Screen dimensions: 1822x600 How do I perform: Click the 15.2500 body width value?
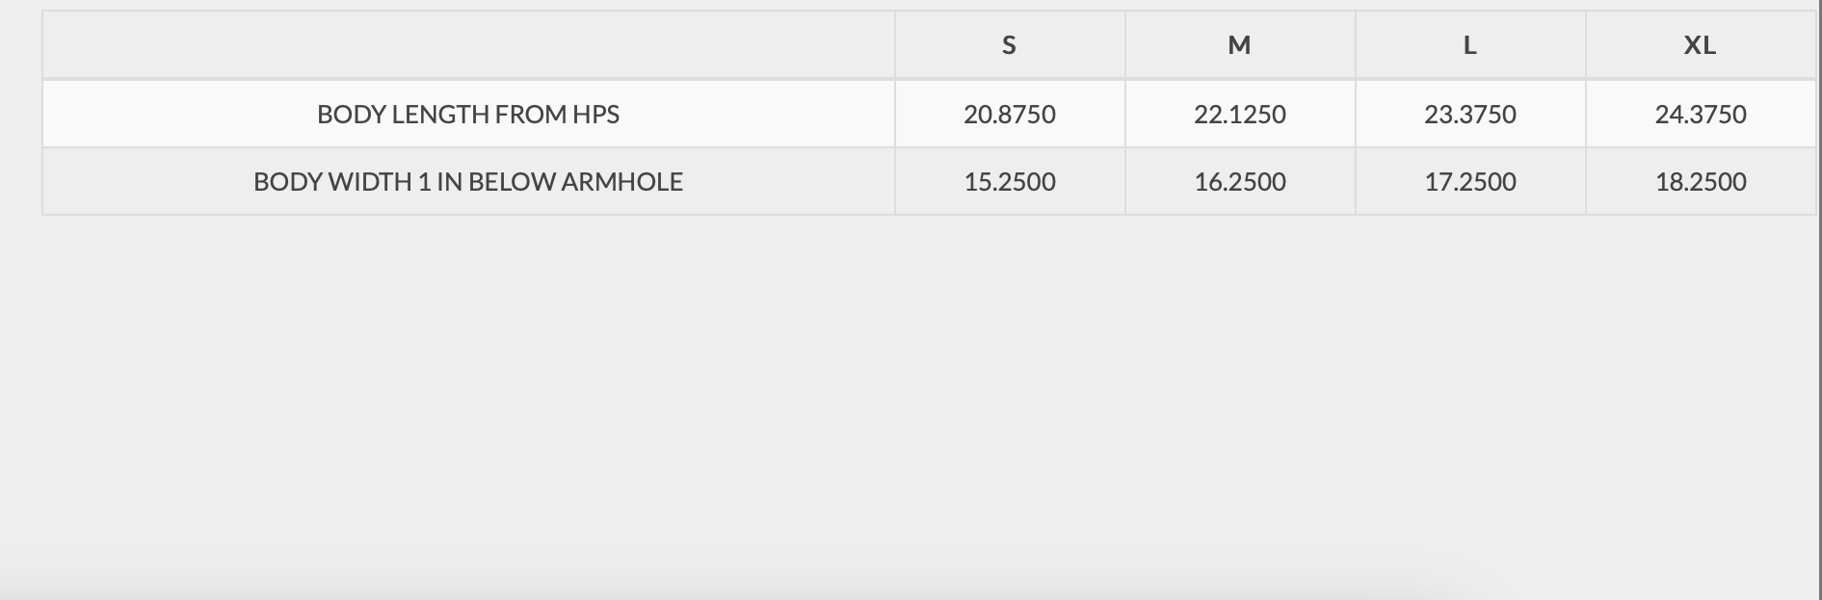1009,182
